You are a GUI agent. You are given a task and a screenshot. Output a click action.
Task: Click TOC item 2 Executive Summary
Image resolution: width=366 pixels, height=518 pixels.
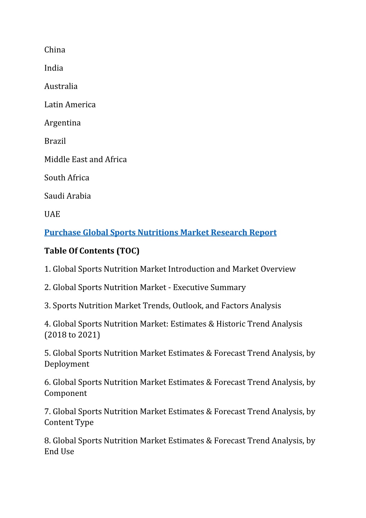145,287
